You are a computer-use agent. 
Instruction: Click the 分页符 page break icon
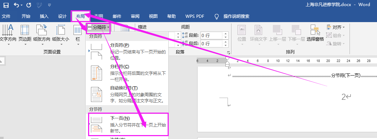(x=96, y=52)
